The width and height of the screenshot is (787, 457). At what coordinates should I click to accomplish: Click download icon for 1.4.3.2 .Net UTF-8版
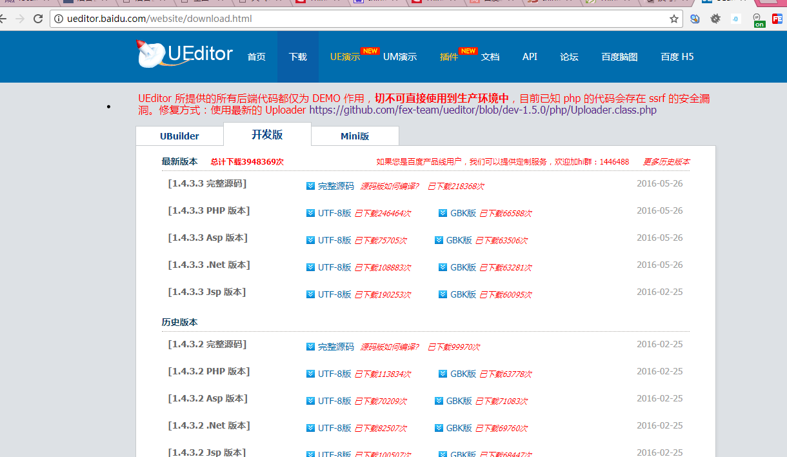pyautogui.click(x=311, y=428)
